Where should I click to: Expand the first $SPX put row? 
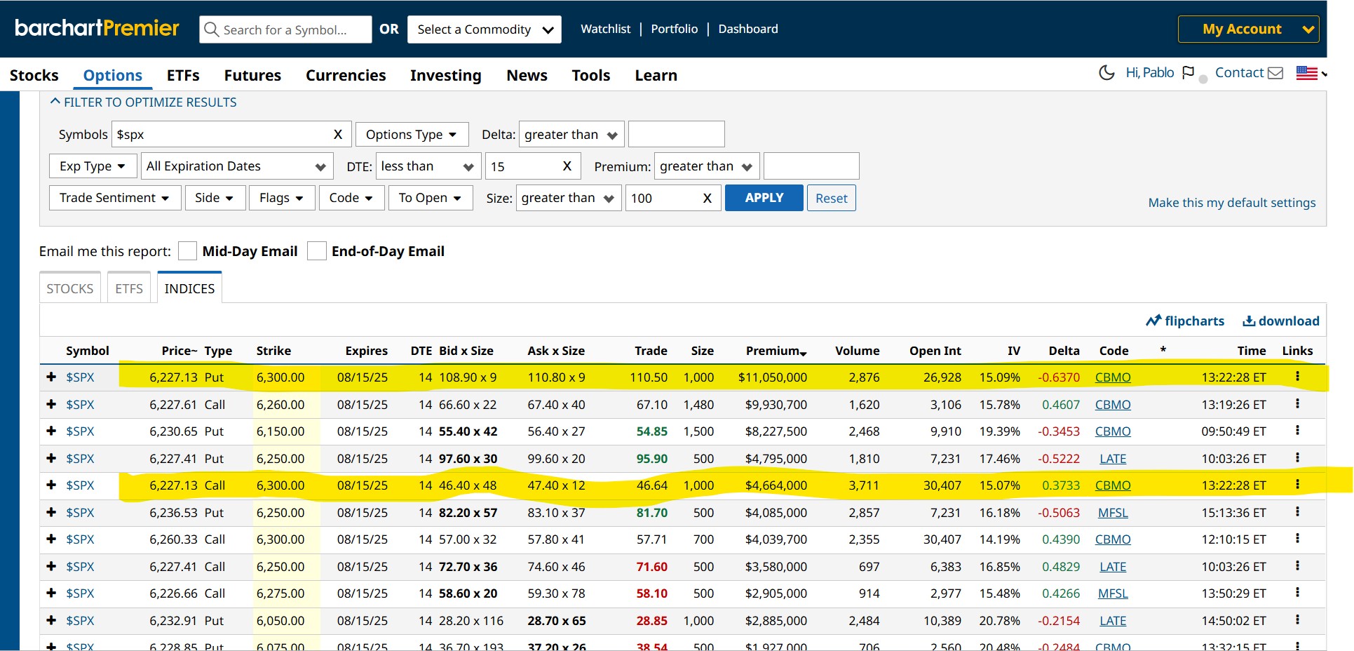pos(51,377)
